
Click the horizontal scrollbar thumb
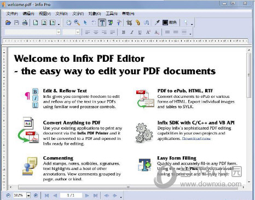click(x=128, y=187)
